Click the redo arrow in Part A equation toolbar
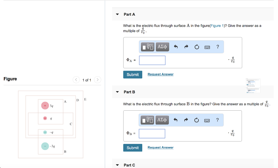 point(186,47)
